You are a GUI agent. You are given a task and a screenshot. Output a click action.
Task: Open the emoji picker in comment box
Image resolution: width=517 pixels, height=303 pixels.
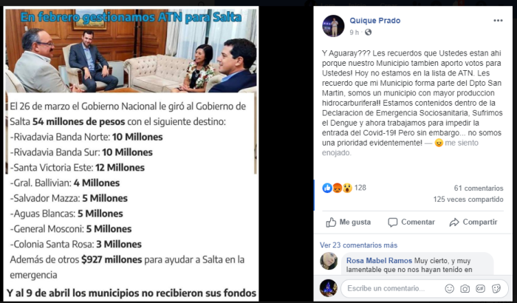click(x=449, y=289)
